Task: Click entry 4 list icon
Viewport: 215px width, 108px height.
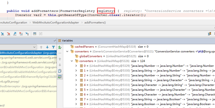Action: [x=81, y=85]
